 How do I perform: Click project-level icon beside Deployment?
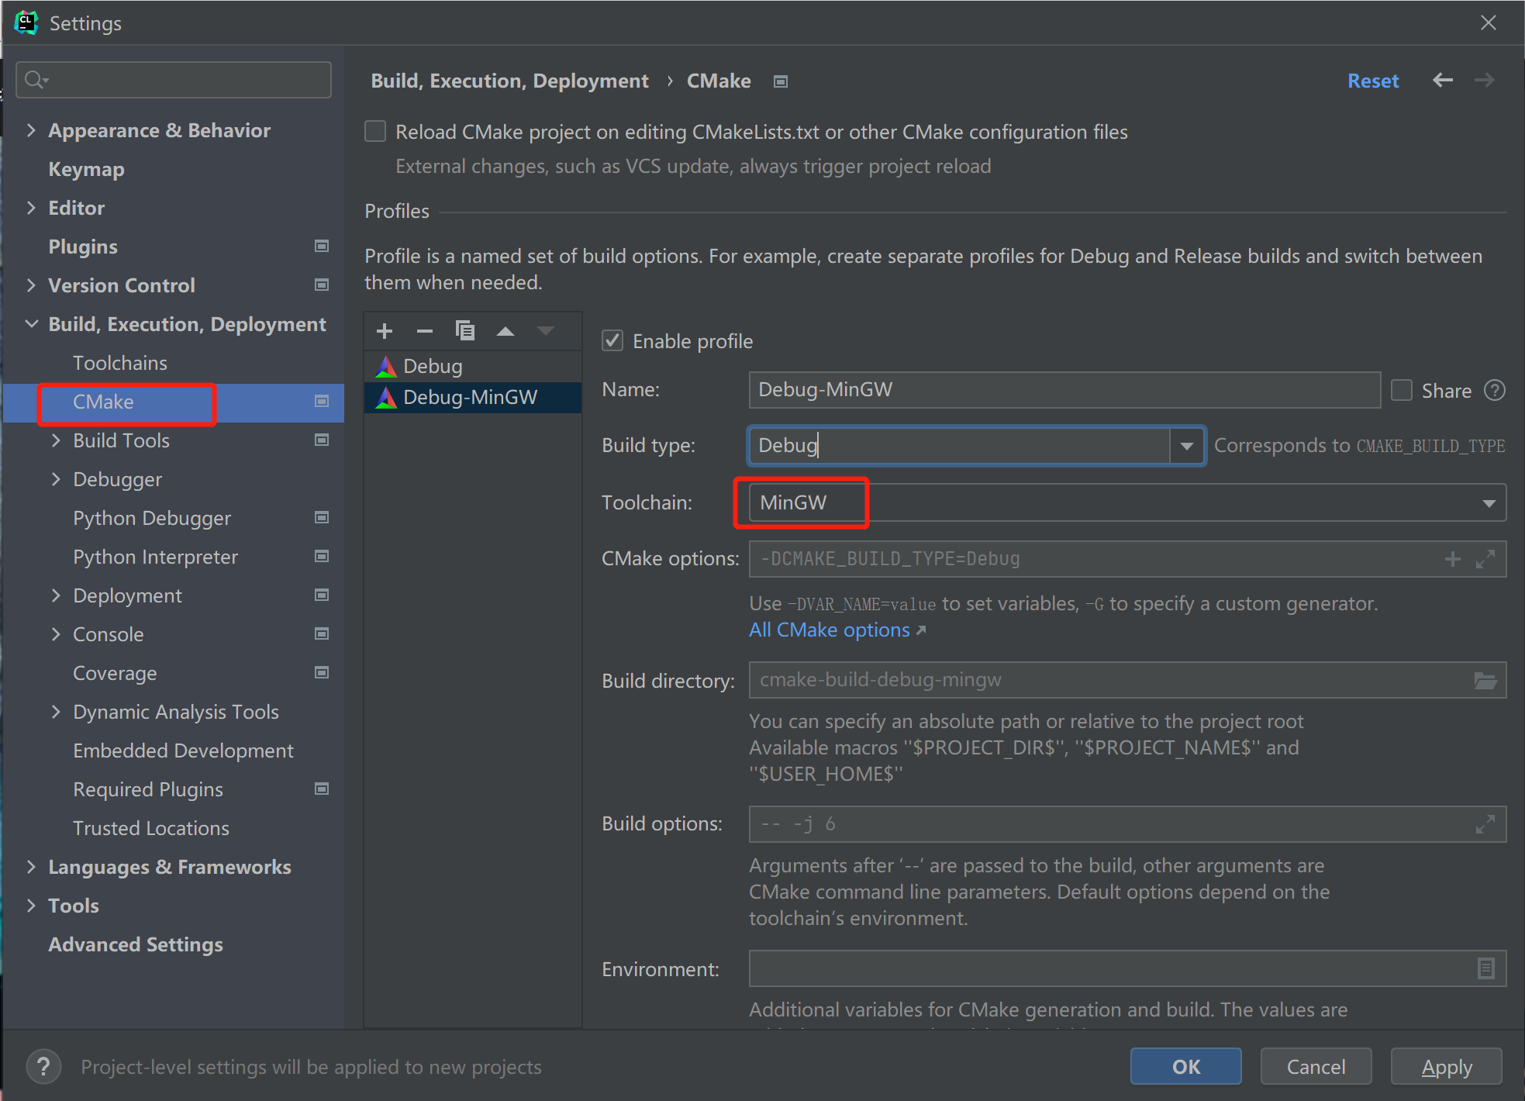[x=322, y=595]
